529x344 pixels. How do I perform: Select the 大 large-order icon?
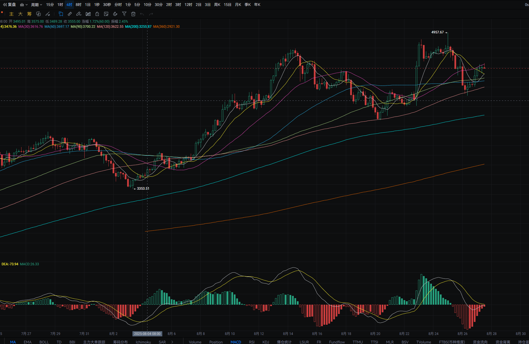(20, 14)
